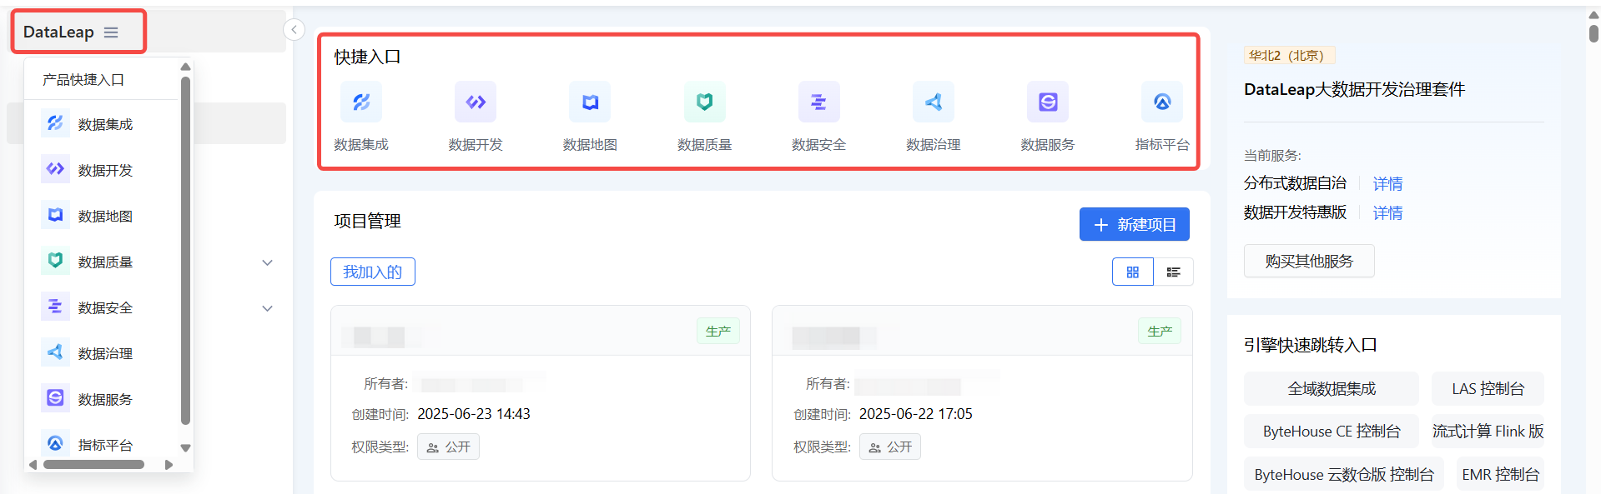This screenshot has width=1601, height=494.
Task: Select 数据开发 in the dropdown menu list
Action: (x=102, y=170)
